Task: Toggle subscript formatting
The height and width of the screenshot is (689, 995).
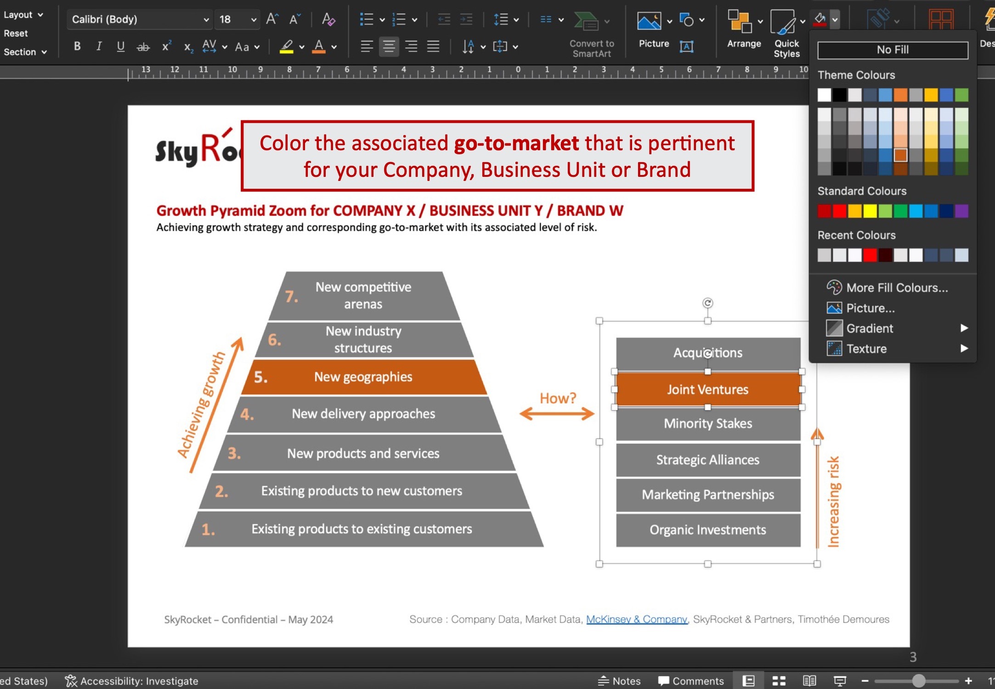Action: click(x=188, y=46)
